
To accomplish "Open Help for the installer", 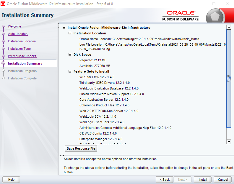I will click(x=11, y=180).
